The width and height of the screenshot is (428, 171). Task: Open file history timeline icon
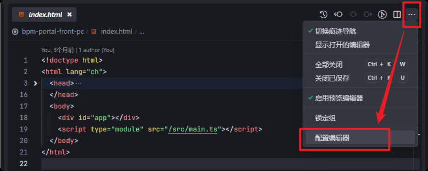point(324,14)
